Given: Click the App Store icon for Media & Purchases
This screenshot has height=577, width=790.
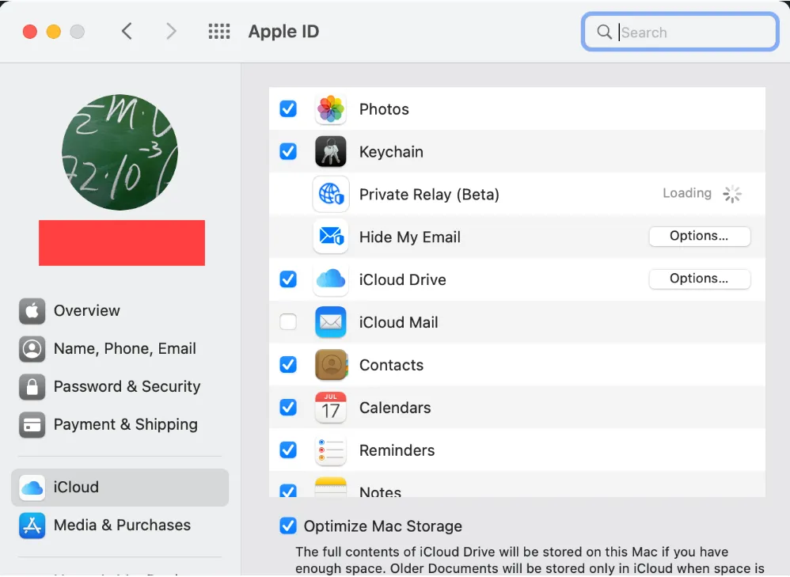Looking at the screenshot, I should [32, 525].
